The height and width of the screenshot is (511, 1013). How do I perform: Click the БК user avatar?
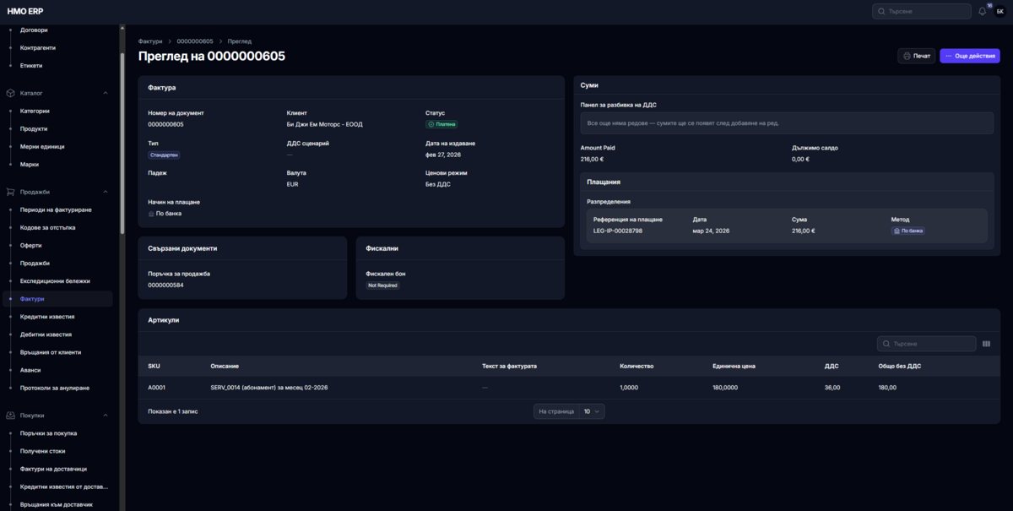point(999,12)
